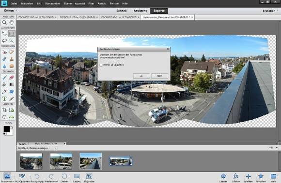Select the Text tool
The height and width of the screenshot is (183, 281).
click(x=4, y=99)
